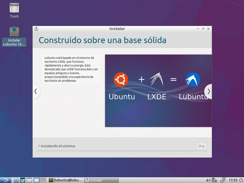Click the heading 'Construido sobre una base sólida'
Image resolution: width=244 pixels, height=183 pixels.
(102, 40)
